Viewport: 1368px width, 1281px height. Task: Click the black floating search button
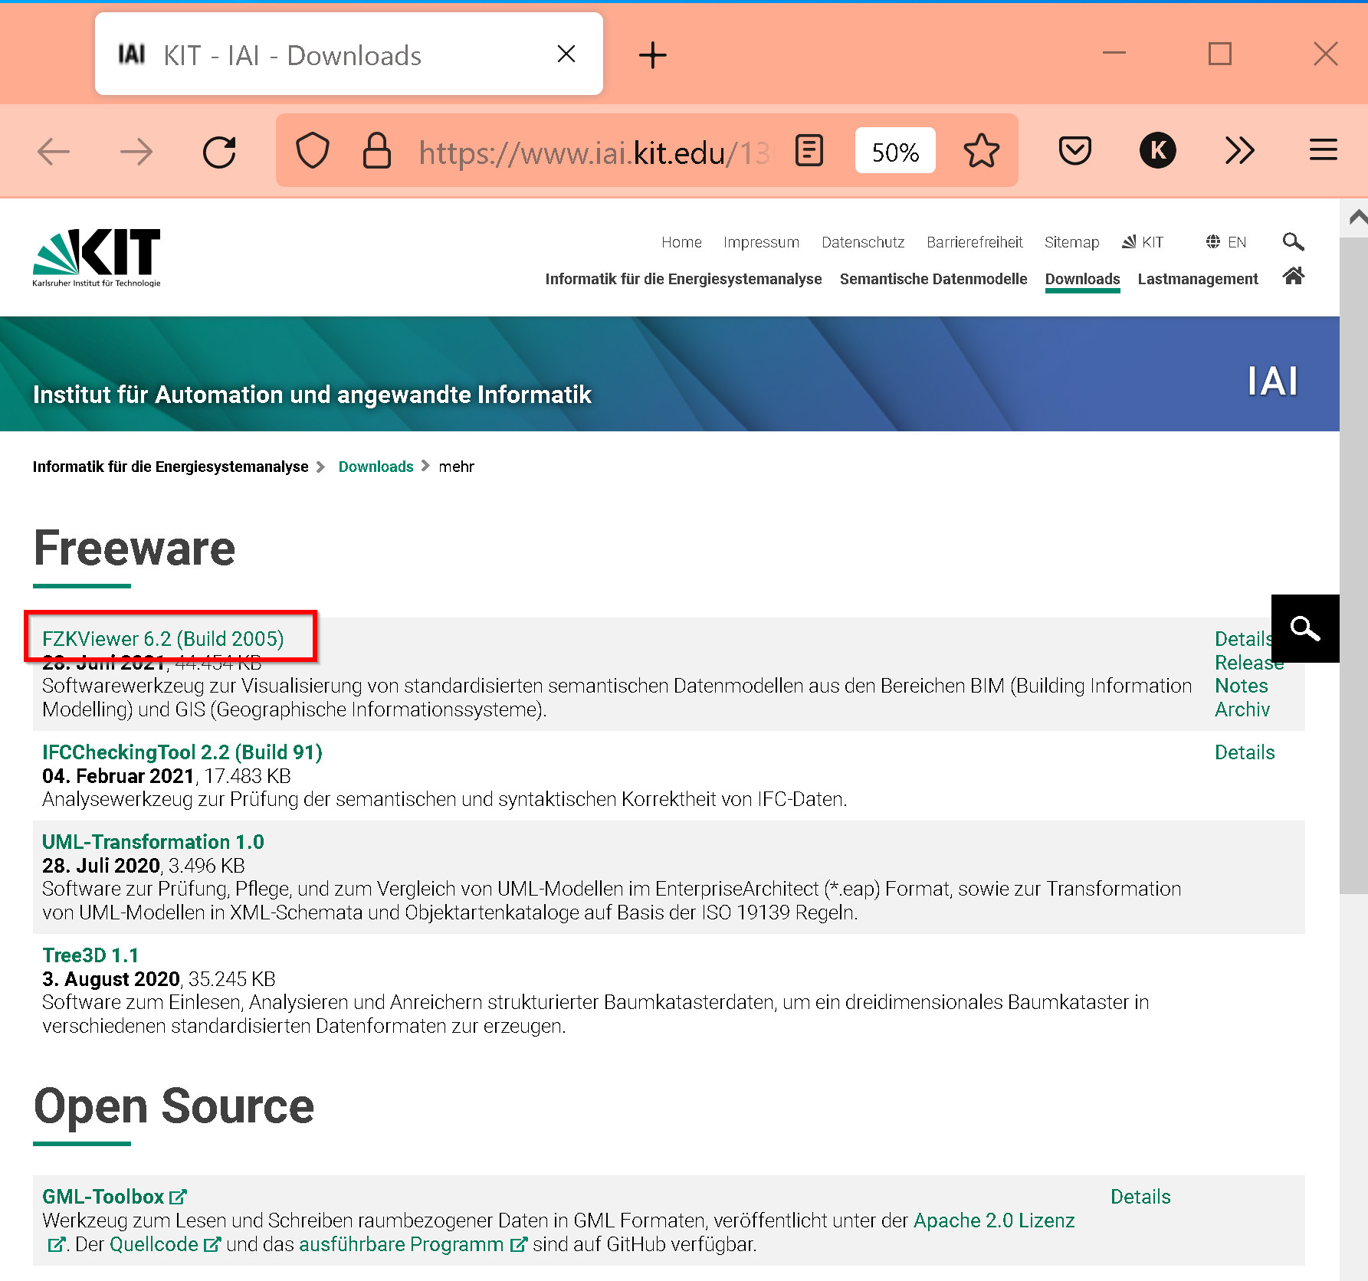(1305, 628)
